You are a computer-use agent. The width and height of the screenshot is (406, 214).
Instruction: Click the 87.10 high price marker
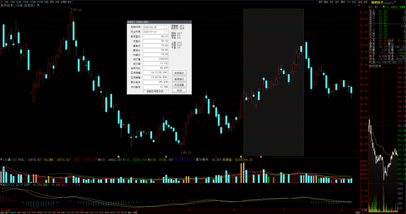tap(77, 10)
